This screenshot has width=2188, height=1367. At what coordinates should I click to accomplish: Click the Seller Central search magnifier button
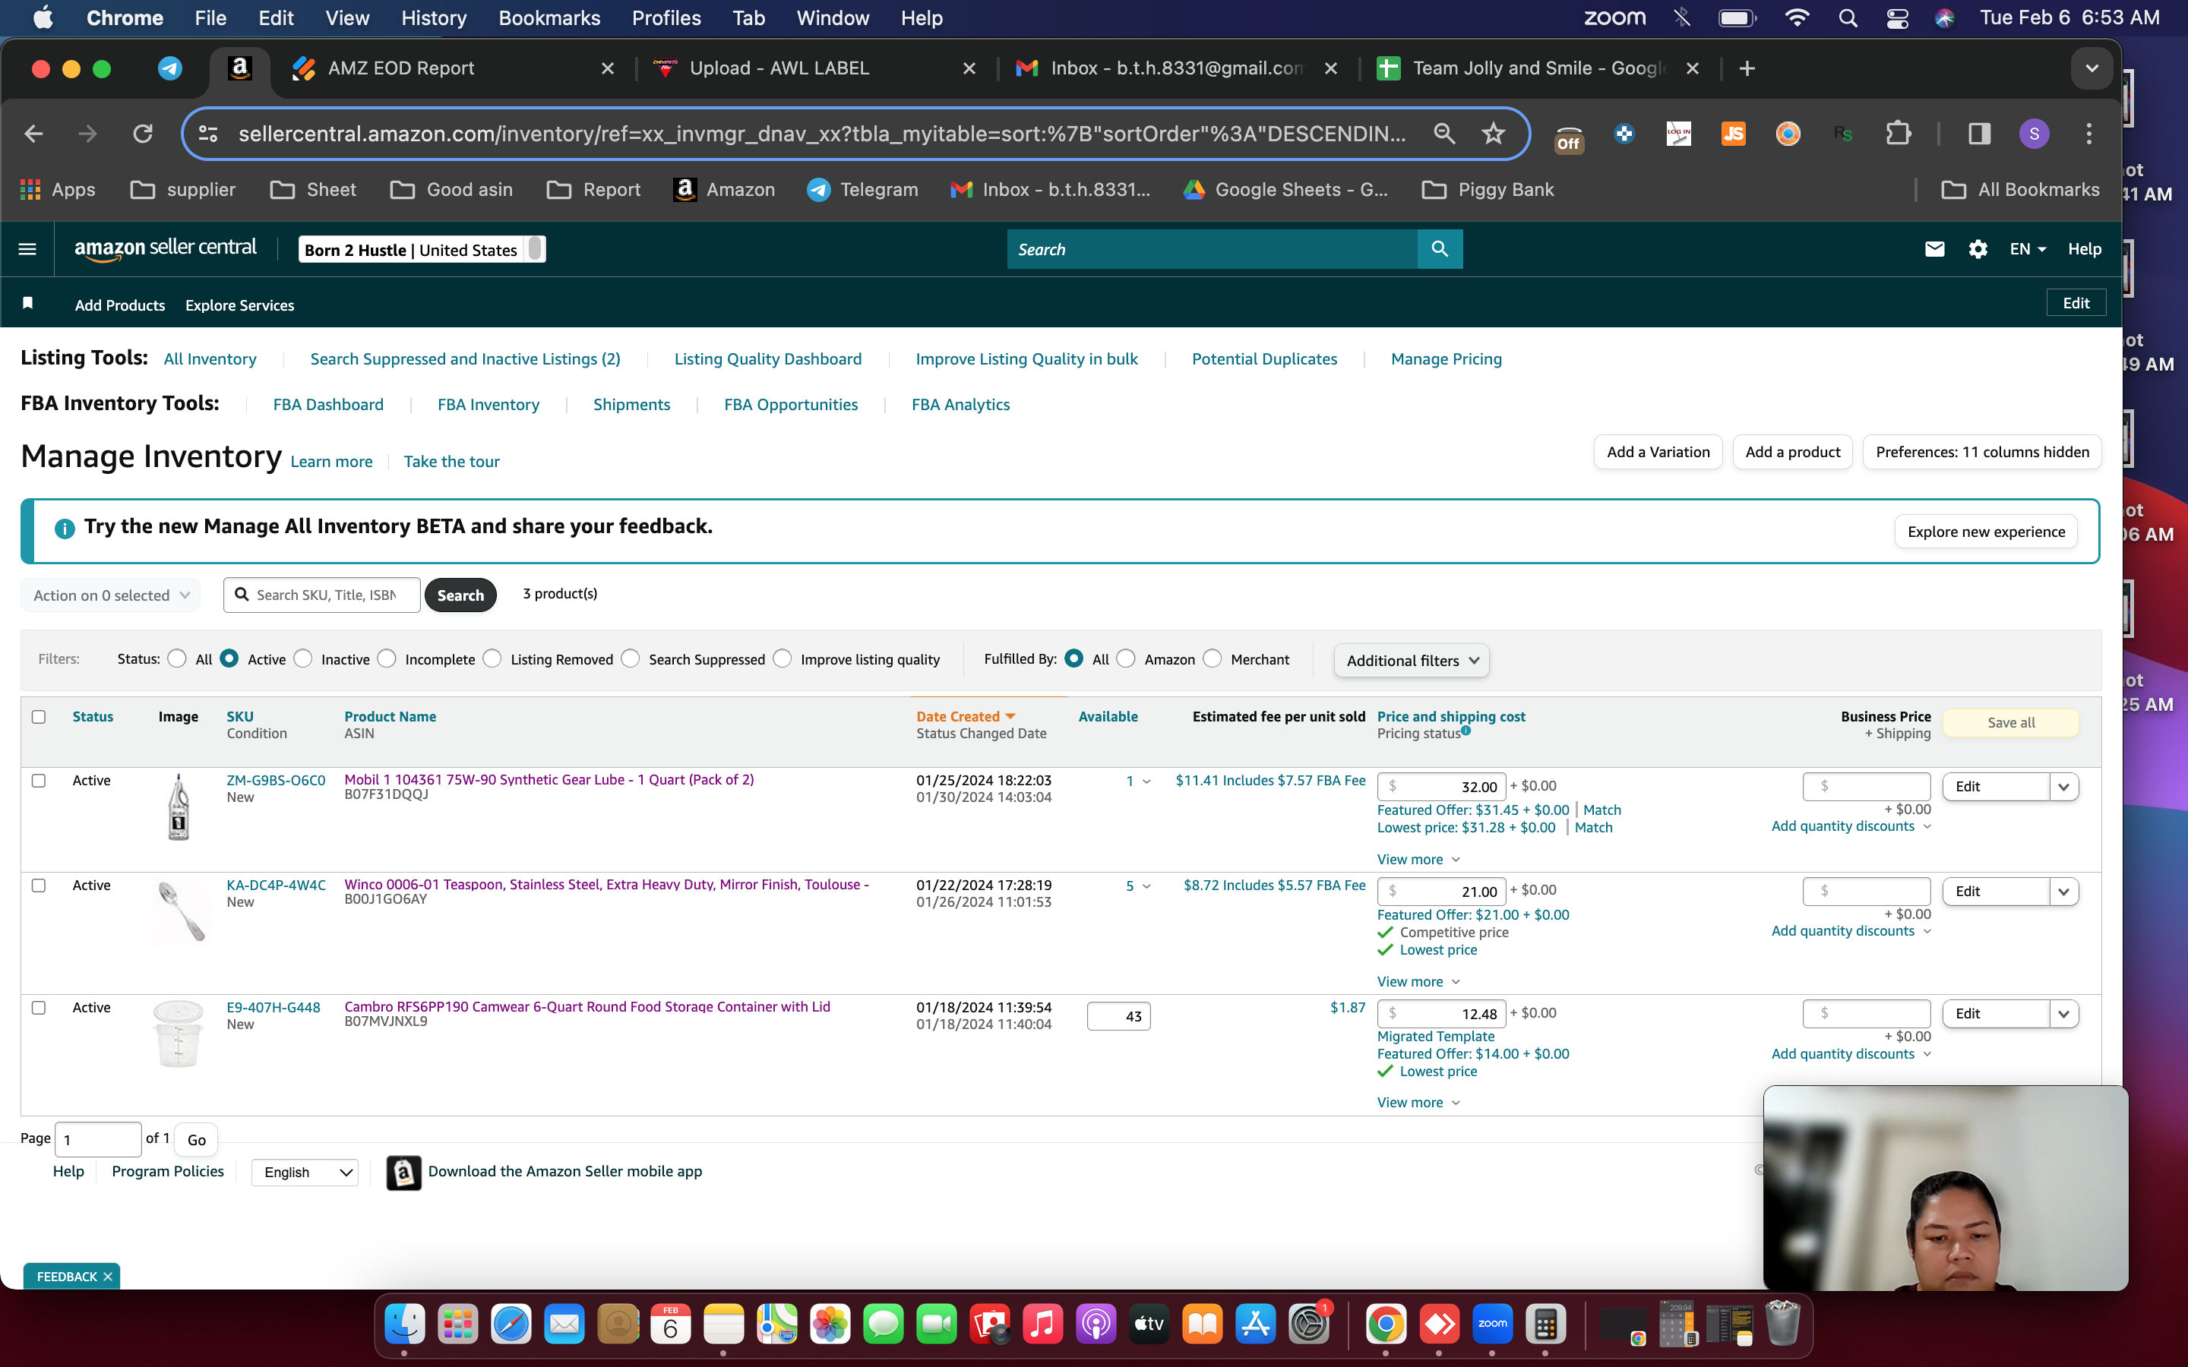pos(1440,248)
